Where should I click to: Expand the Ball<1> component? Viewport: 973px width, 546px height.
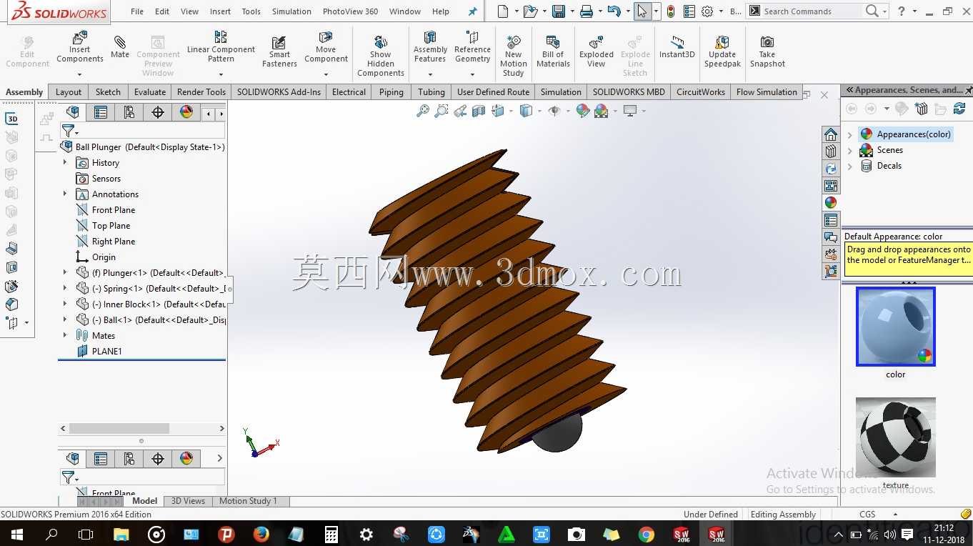tap(65, 320)
